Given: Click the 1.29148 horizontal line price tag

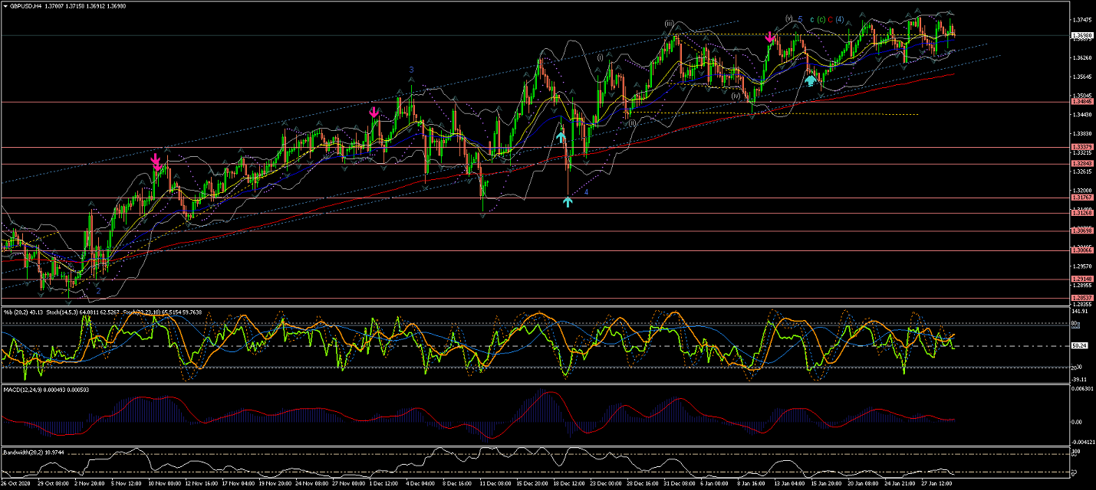Looking at the screenshot, I should click(1082, 279).
